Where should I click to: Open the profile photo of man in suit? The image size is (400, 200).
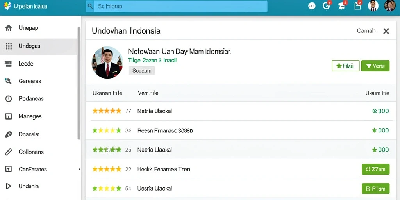[107, 62]
